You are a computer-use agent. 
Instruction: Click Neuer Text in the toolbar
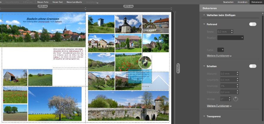57,2
